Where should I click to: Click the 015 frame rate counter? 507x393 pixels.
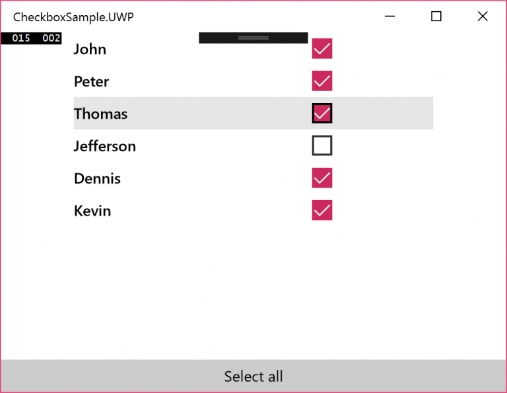coord(21,38)
